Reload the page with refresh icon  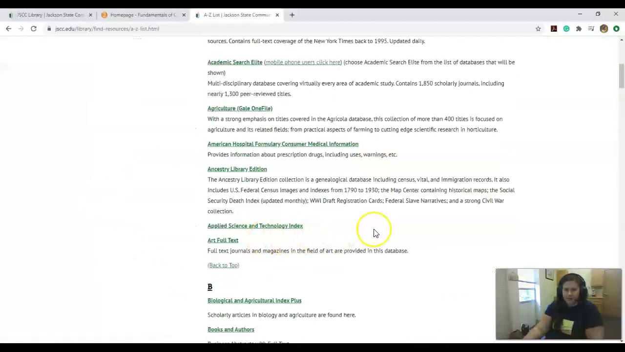34,29
